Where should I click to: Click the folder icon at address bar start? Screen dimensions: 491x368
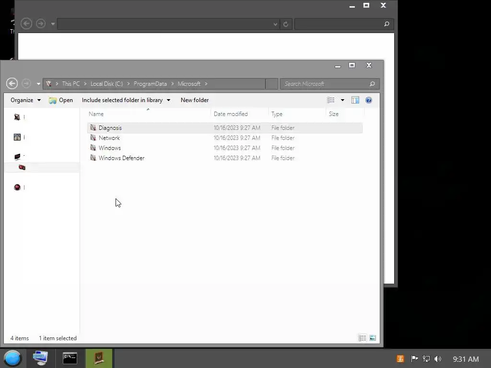click(48, 83)
